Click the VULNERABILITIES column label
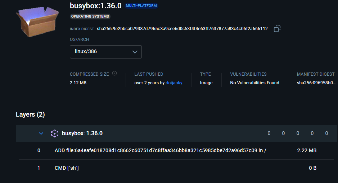Screen dimensions: 338x183 click(248, 74)
